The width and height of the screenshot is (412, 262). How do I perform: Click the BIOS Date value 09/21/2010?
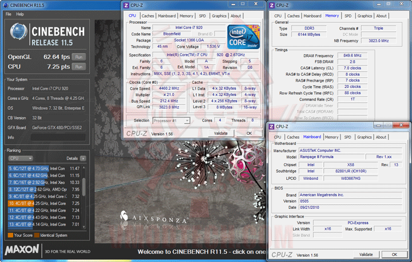pos(351,208)
